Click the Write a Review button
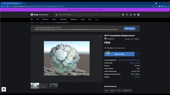 pyautogui.click(x=129, y=28)
